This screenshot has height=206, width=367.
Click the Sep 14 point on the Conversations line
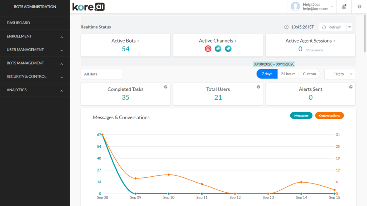(301, 182)
